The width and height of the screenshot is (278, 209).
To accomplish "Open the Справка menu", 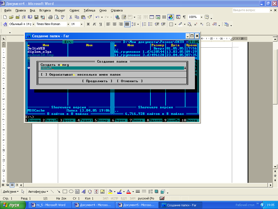I will pyautogui.click(x=117, y=10).
